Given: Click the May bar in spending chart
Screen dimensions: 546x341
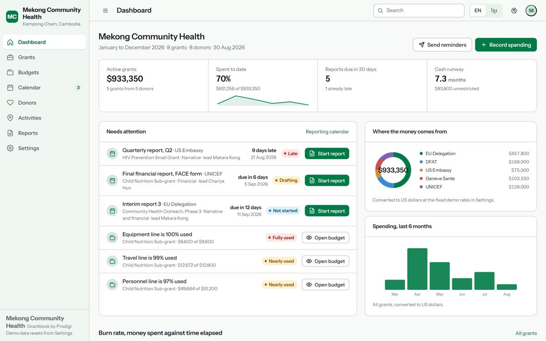Looking at the screenshot, I should (x=440, y=276).
